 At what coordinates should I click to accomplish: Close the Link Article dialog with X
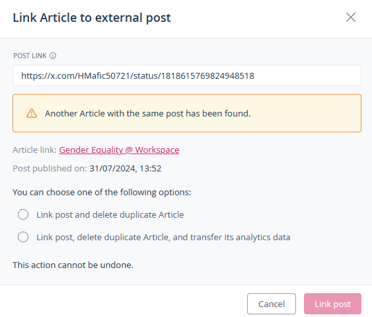(351, 17)
